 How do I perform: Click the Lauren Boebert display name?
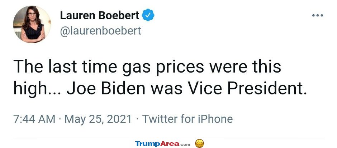[x=100, y=16]
